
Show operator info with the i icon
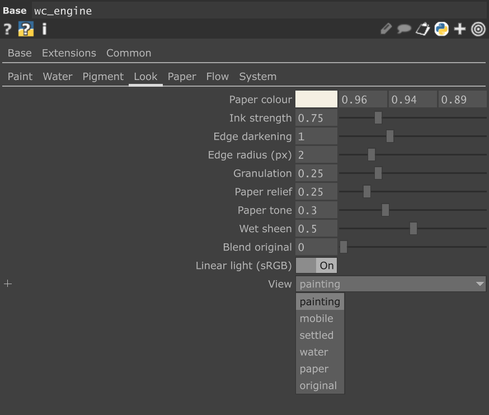pyautogui.click(x=44, y=29)
